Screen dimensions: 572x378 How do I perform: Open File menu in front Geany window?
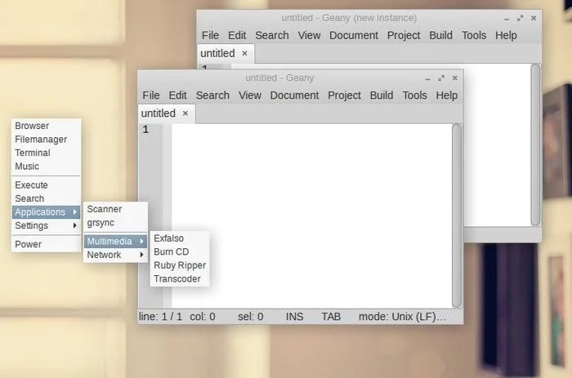click(150, 96)
